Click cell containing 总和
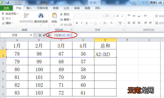The image size is (164, 98). (x=105, y=45)
